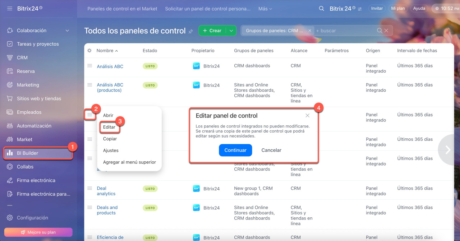Remove the Grupos de paneles filter chip
Image resolution: width=460 pixels, height=241 pixels.
pos(310,31)
